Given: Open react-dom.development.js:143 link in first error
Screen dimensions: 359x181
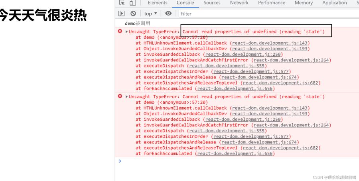Looking at the screenshot, I should 270,43.
